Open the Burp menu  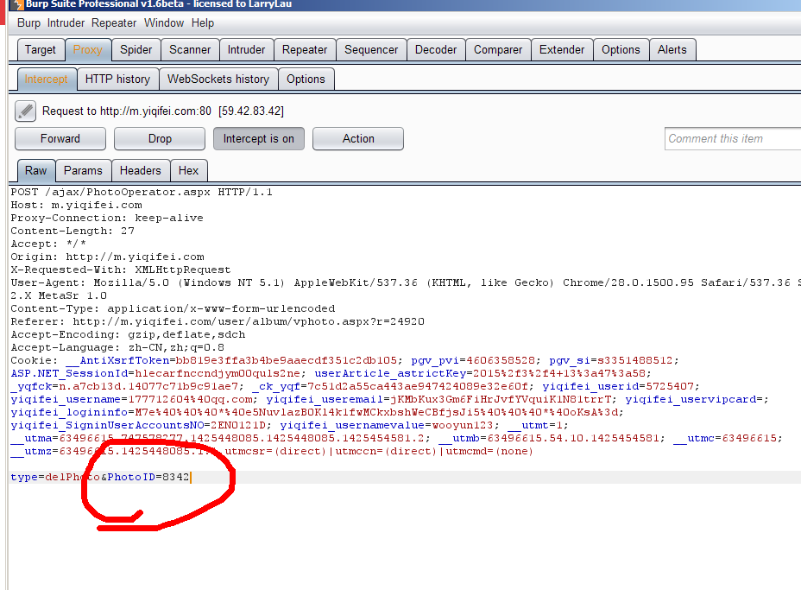point(28,23)
